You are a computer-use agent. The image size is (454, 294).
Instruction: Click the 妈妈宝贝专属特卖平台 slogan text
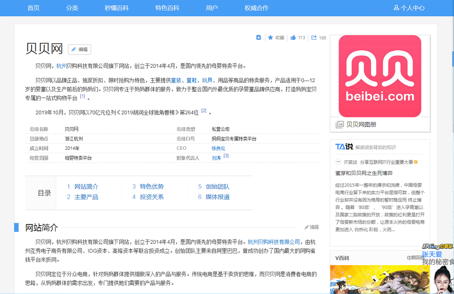pos(234,139)
